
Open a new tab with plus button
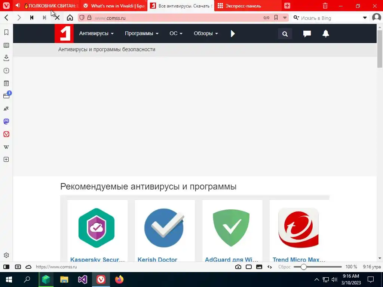pyautogui.click(x=287, y=6)
